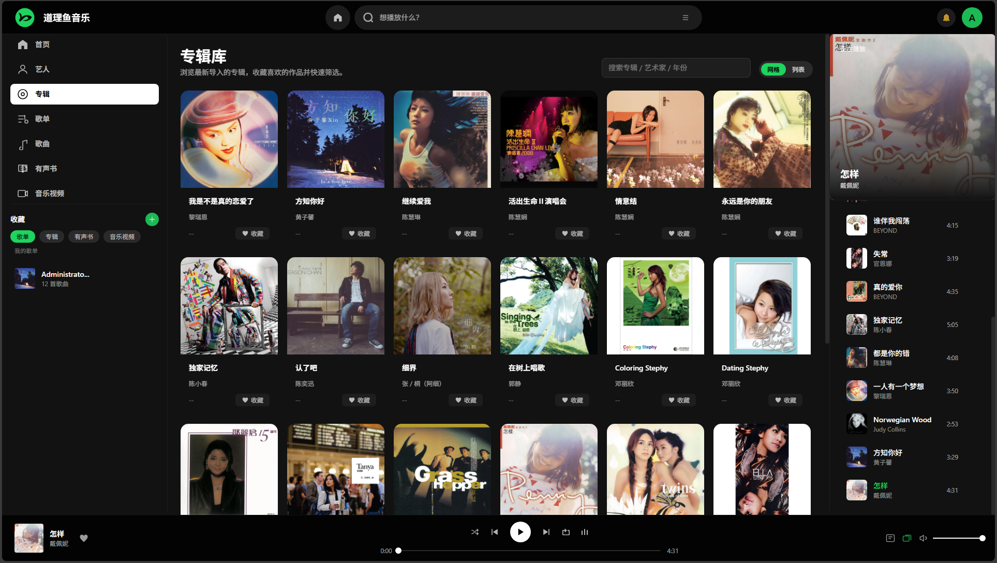Open the Administrator playlist entry
This screenshot has width=997, height=563.
pyautogui.click(x=65, y=278)
